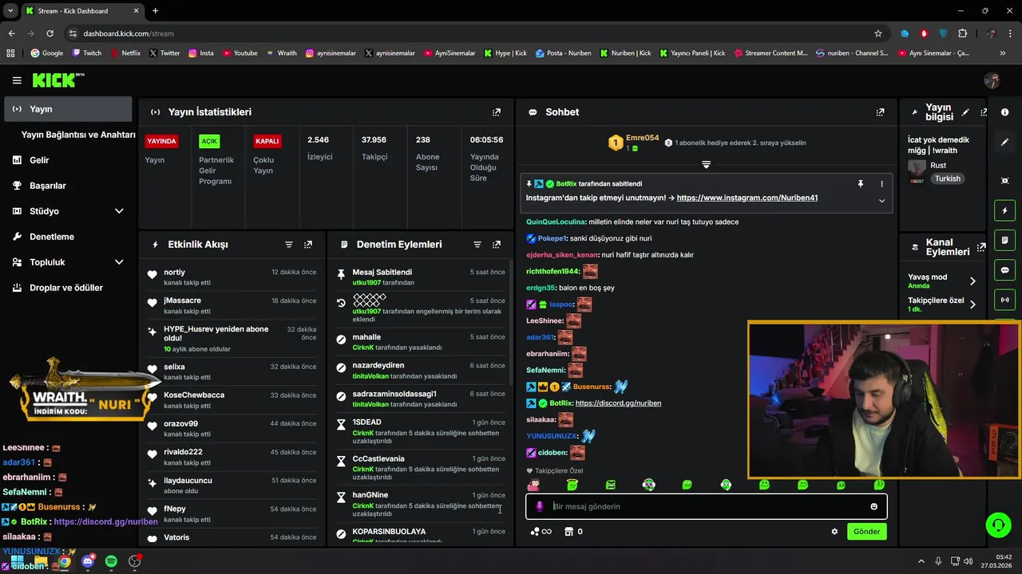Toggle the broadcast stats widget in right sidebar

[x=1005, y=300]
